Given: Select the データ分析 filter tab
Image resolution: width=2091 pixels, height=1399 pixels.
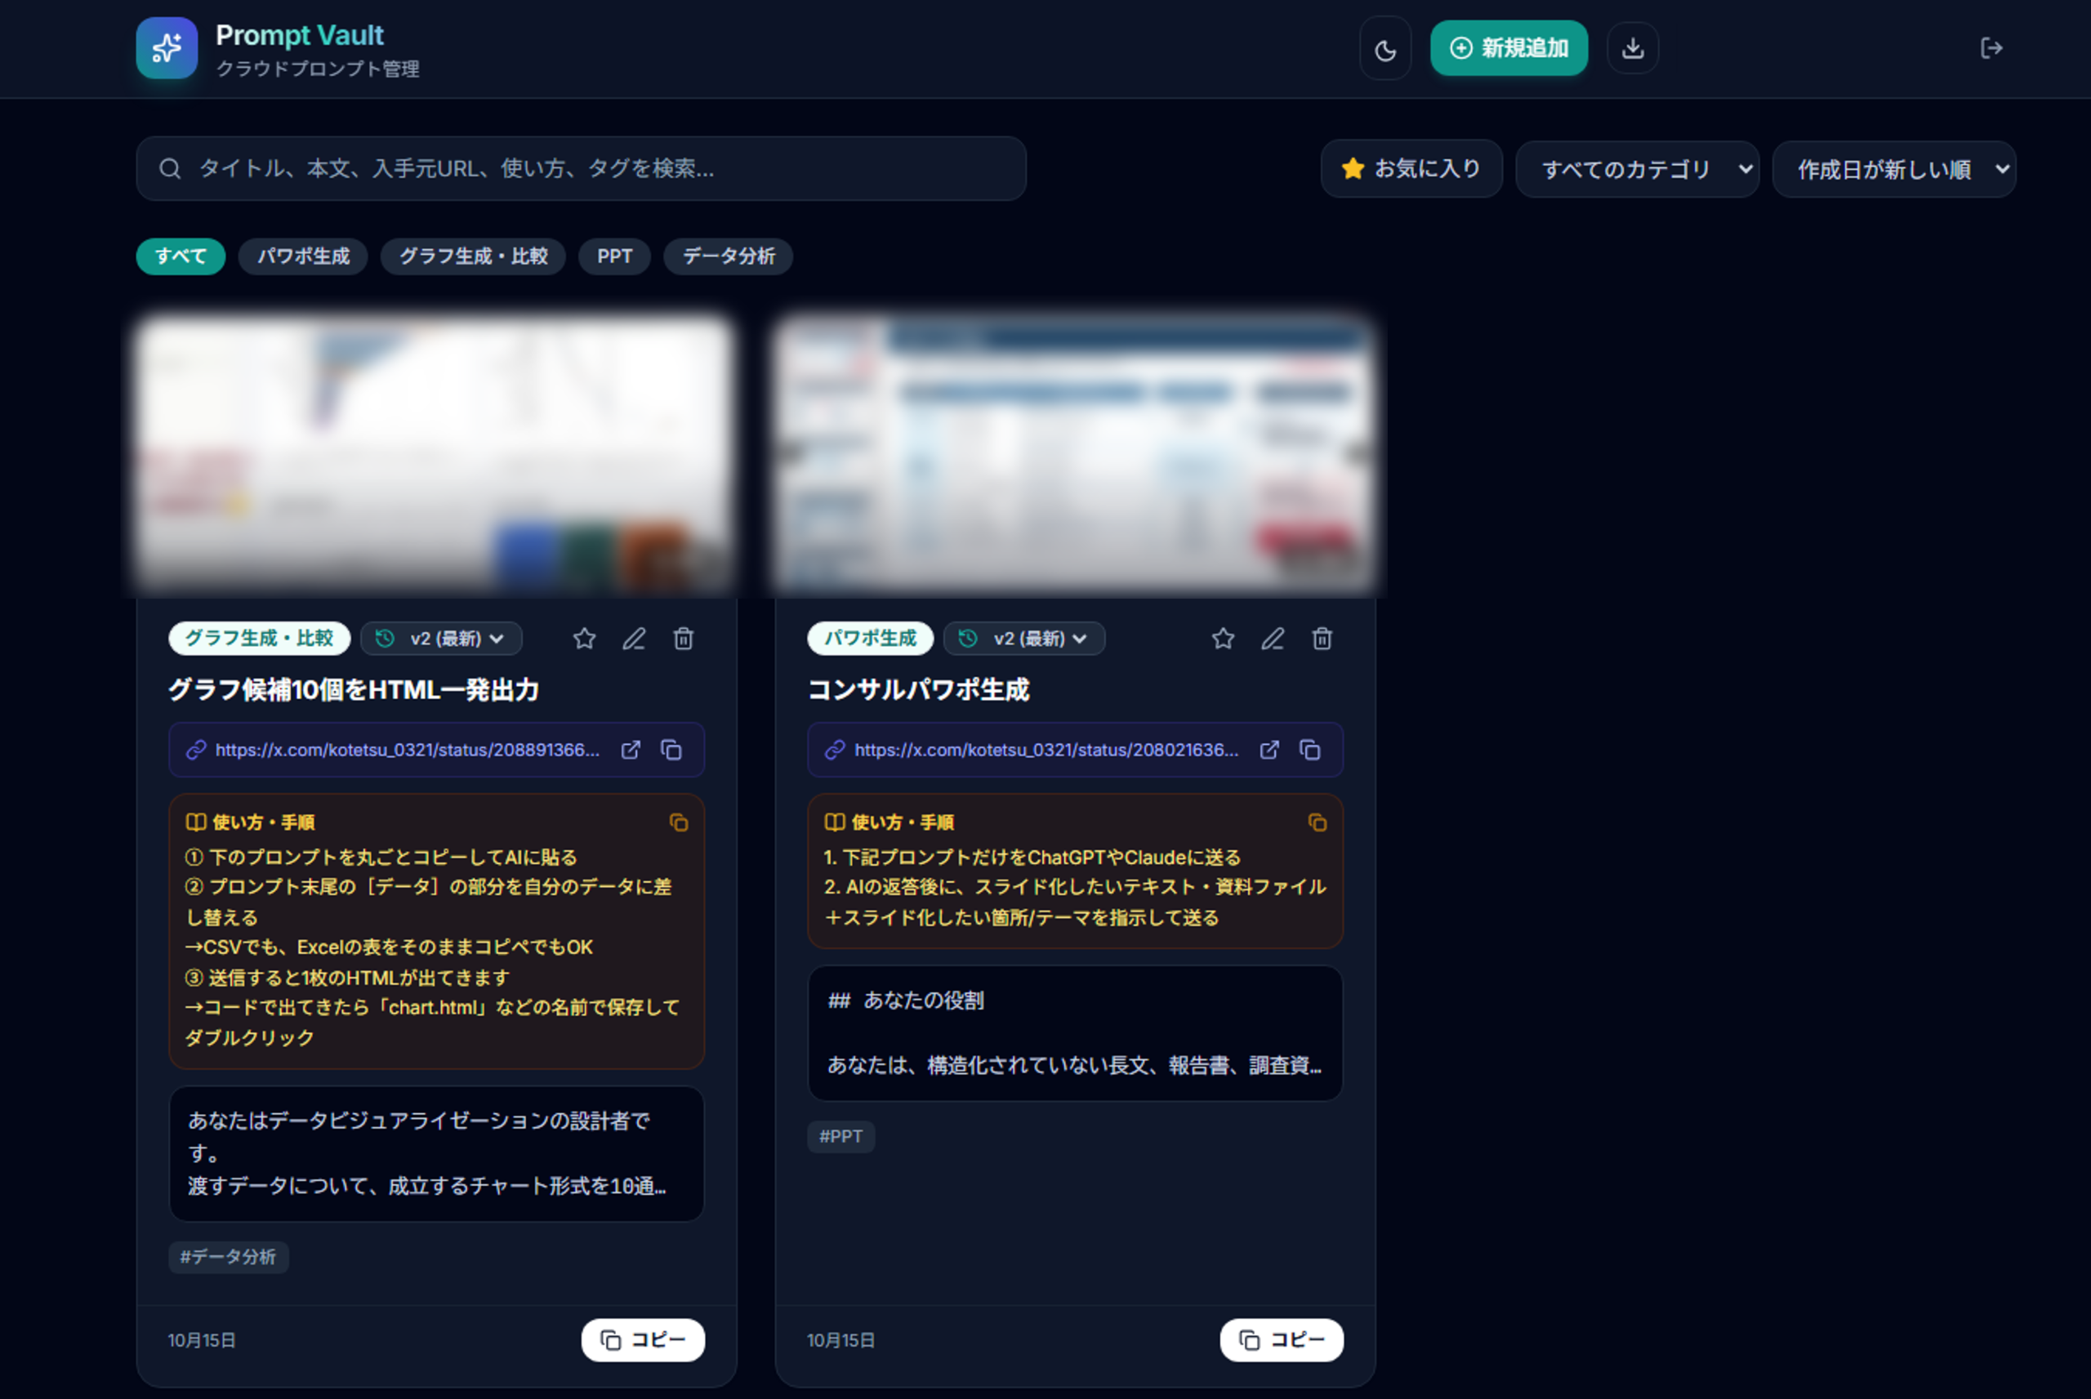Looking at the screenshot, I should [x=728, y=257].
